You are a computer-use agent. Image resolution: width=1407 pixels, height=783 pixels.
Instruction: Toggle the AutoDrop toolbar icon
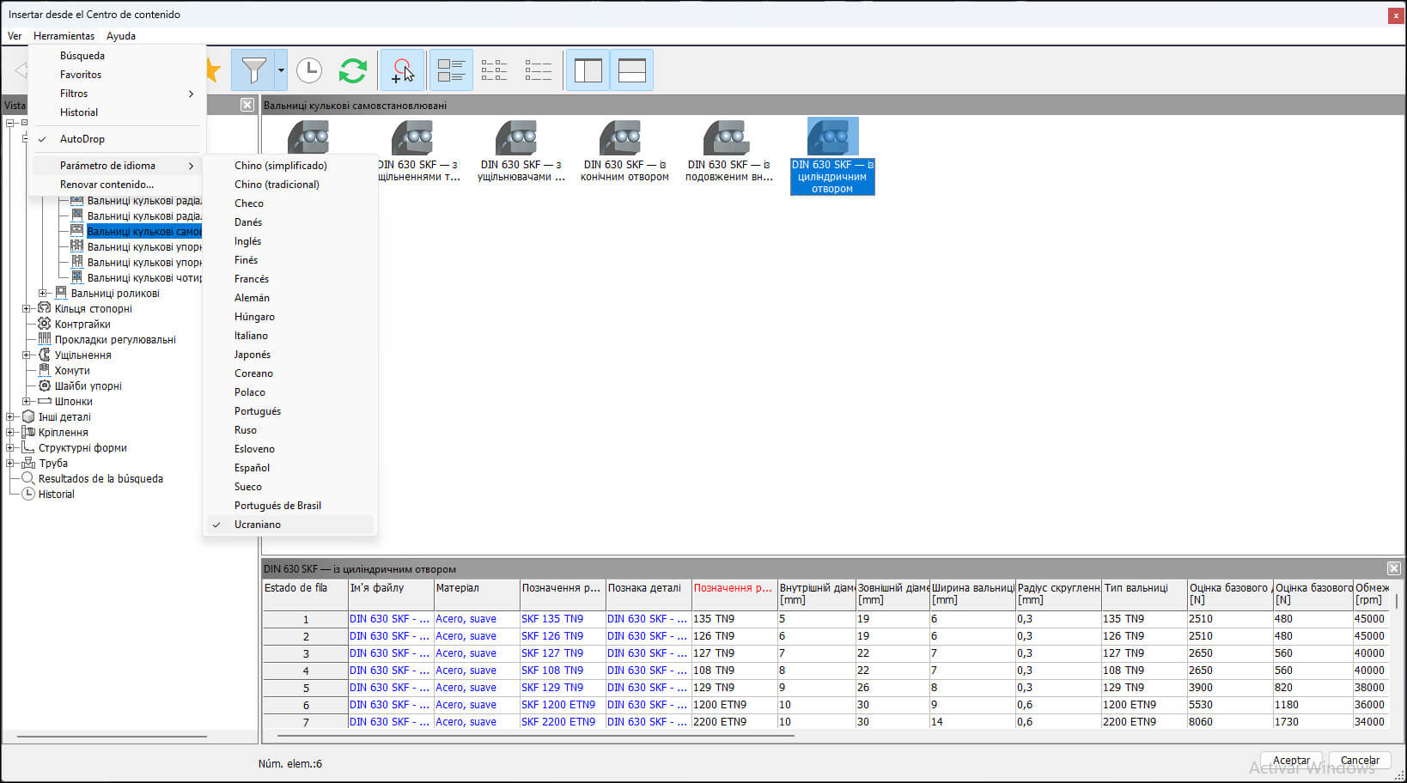click(402, 70)
